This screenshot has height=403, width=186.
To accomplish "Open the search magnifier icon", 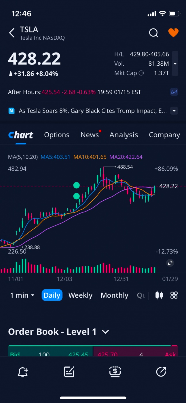I will 153,33.
